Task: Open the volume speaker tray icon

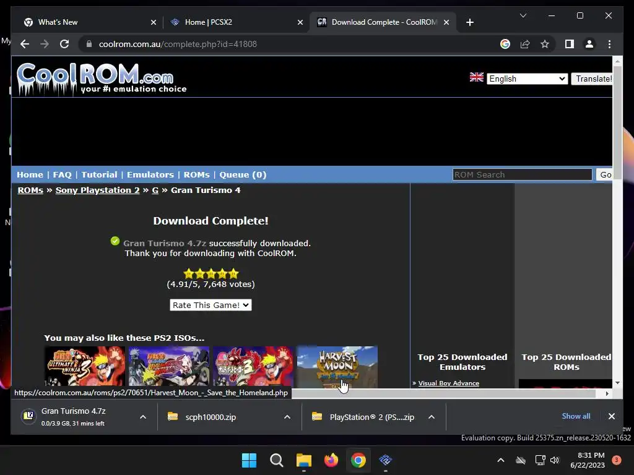Action: pos(555,460)
